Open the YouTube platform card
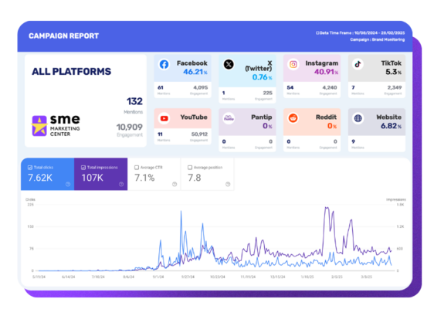The height and width of the screenshot is (316, 434). [183, 127]
